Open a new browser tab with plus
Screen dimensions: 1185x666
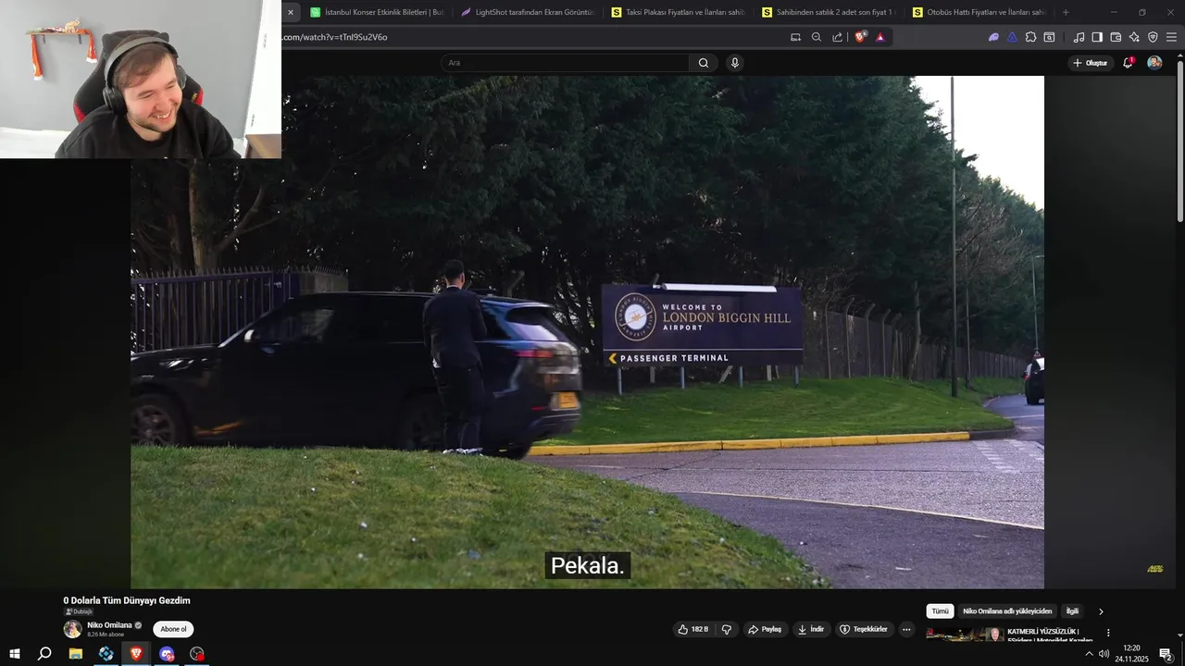pos(1066,12)
